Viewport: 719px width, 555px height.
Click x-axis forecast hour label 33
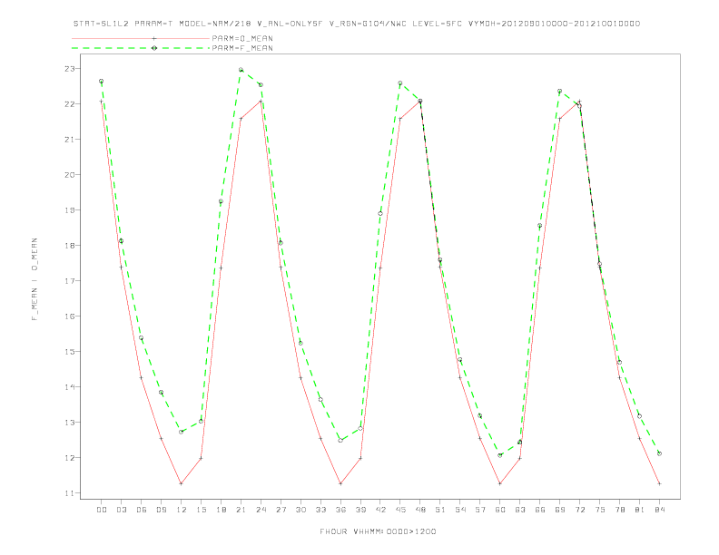pyautogui.click(x=320, y=510)
